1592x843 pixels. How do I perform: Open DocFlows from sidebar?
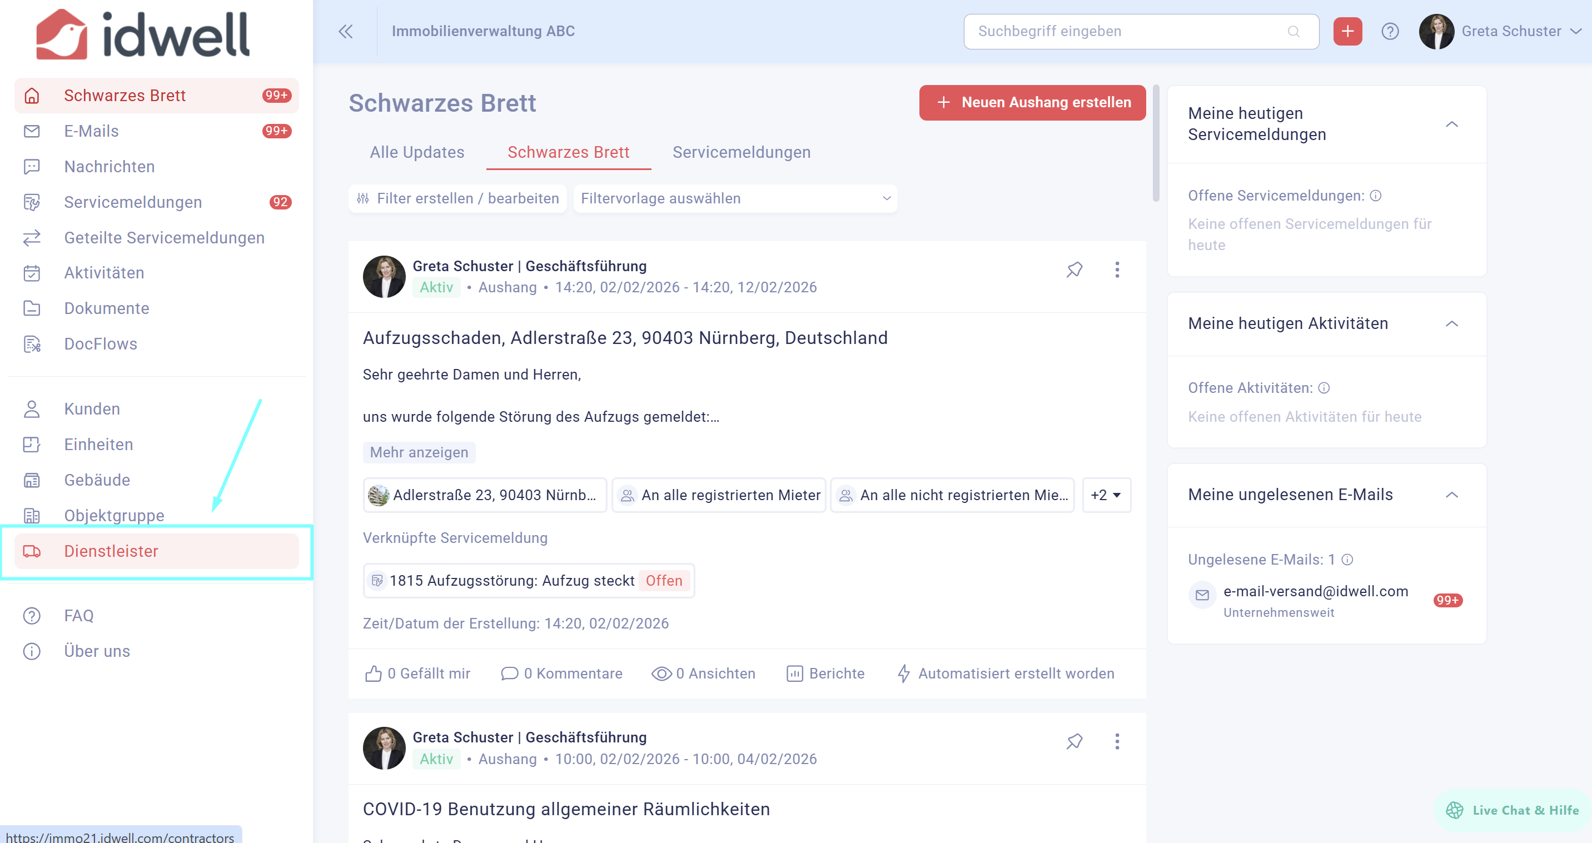(101, 343)
